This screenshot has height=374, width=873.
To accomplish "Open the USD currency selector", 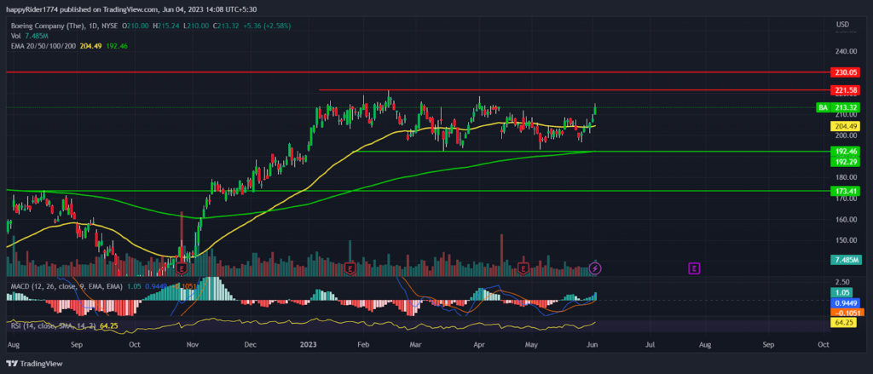I will (841, 25).
